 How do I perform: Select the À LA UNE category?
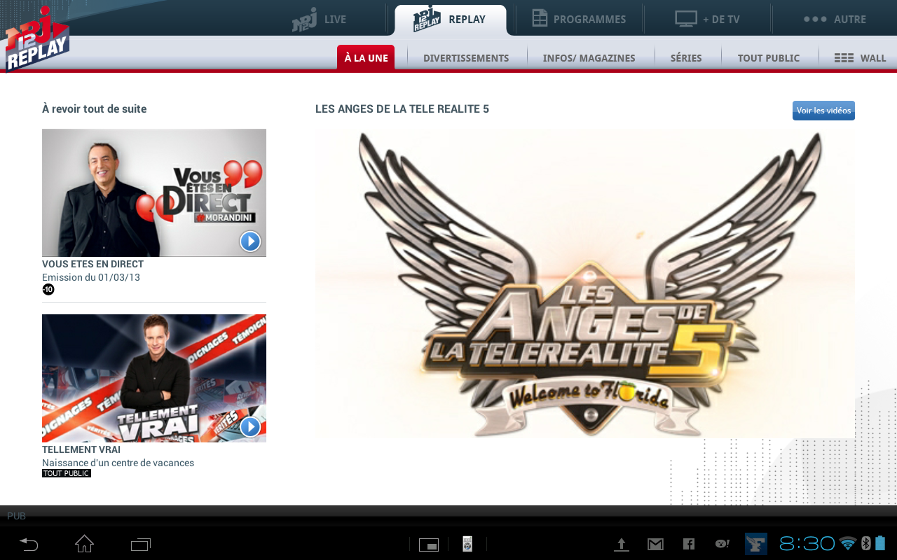click(366, 58)
